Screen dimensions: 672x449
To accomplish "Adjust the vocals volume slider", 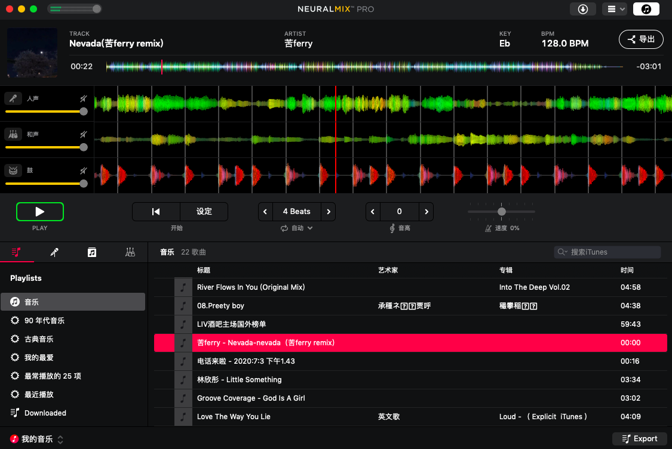I will pyautogui.click(x=46, y=112).
